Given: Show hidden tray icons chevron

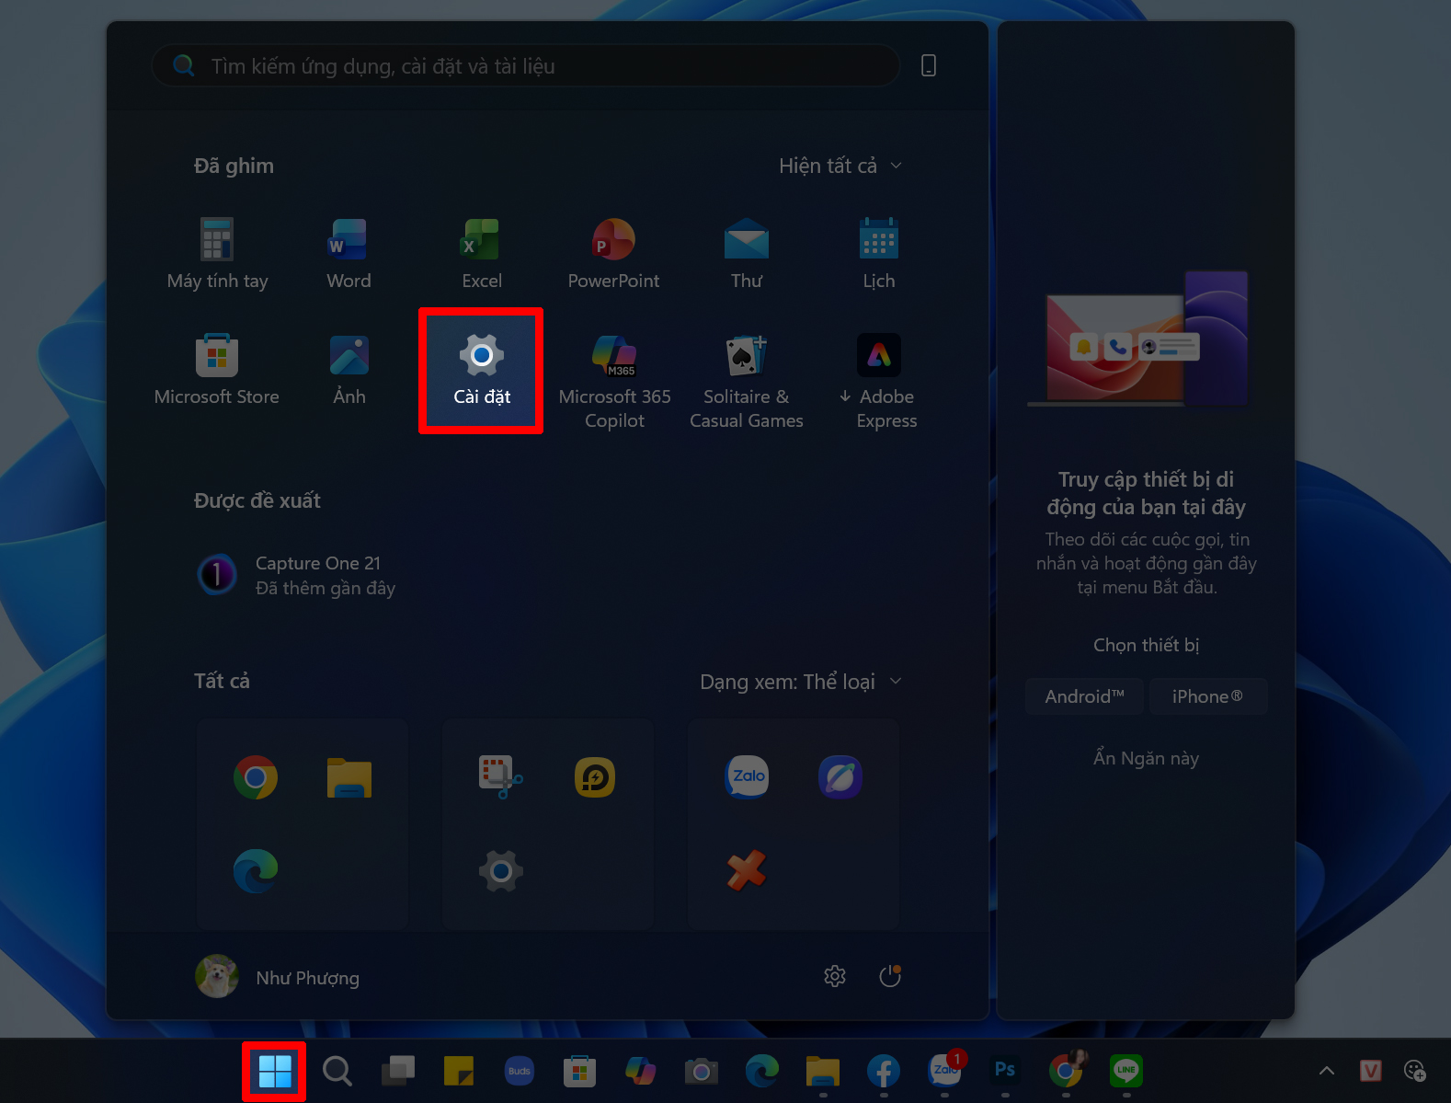Looking at the screenshot, I should point(1327,1070).
